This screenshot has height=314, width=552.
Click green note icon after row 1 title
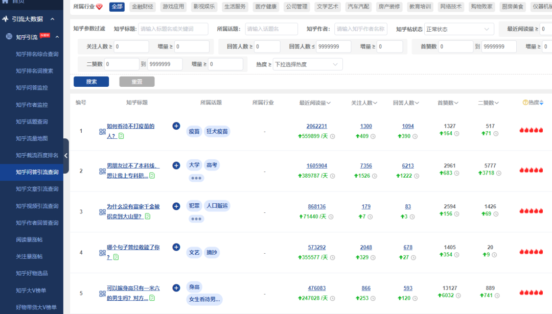click(x=121, y=136)
